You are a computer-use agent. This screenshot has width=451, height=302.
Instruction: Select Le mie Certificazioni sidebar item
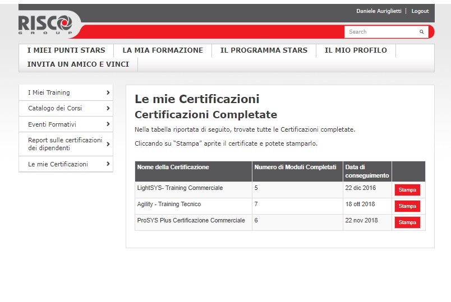tap(66, 164)
